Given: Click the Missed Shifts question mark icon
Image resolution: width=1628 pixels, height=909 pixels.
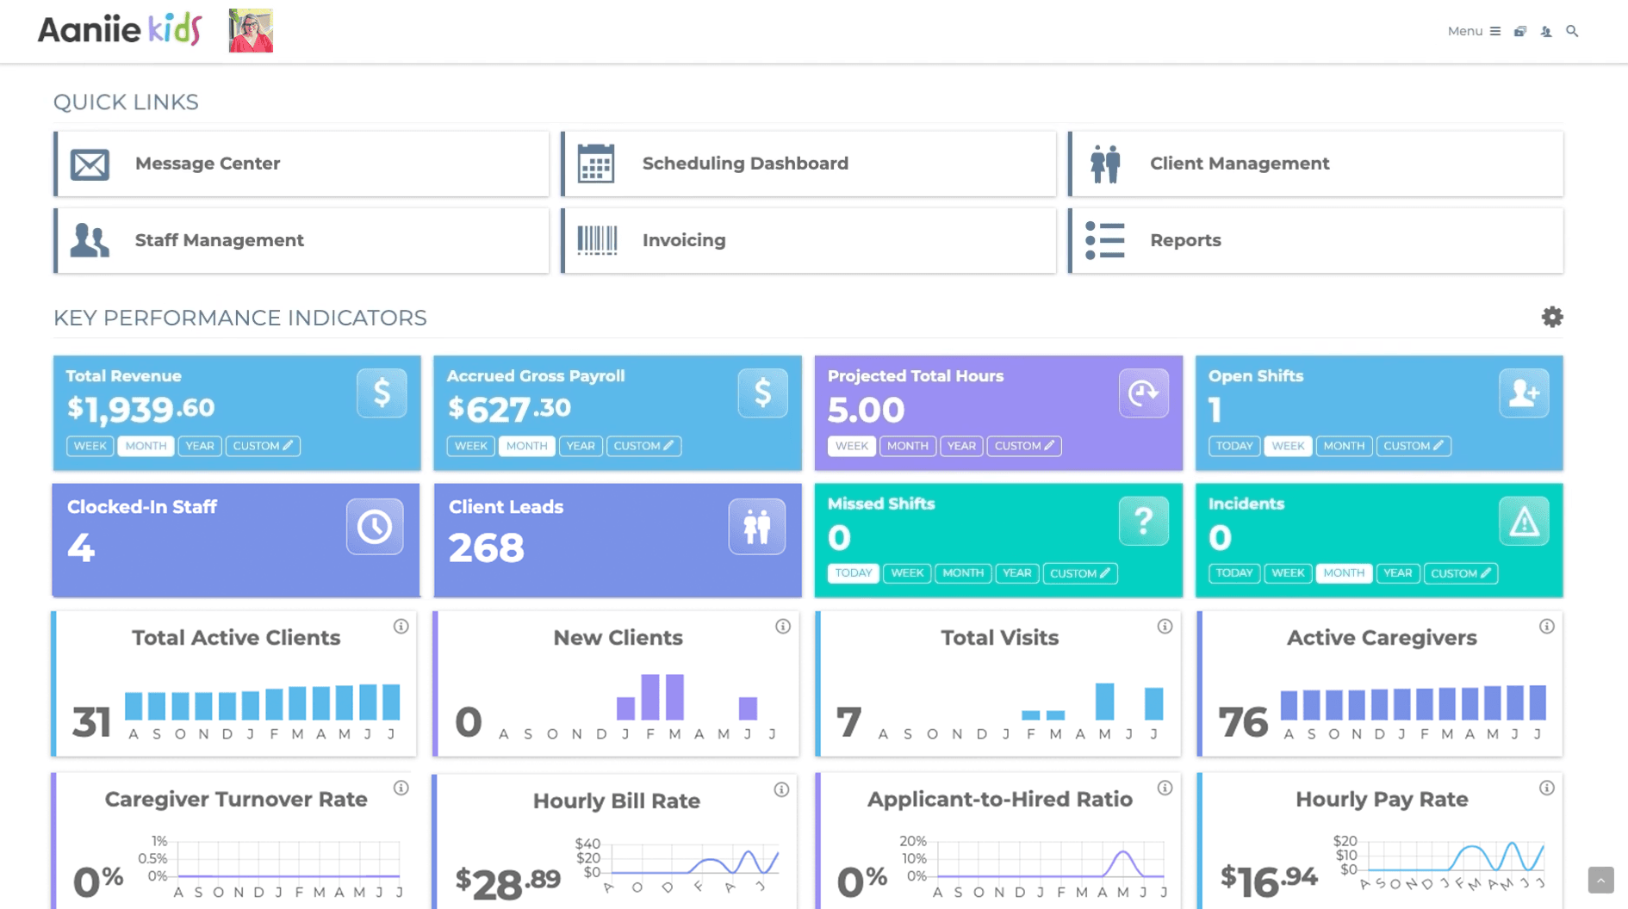Looking at the screenshot, I should [x=1143, y=521].
